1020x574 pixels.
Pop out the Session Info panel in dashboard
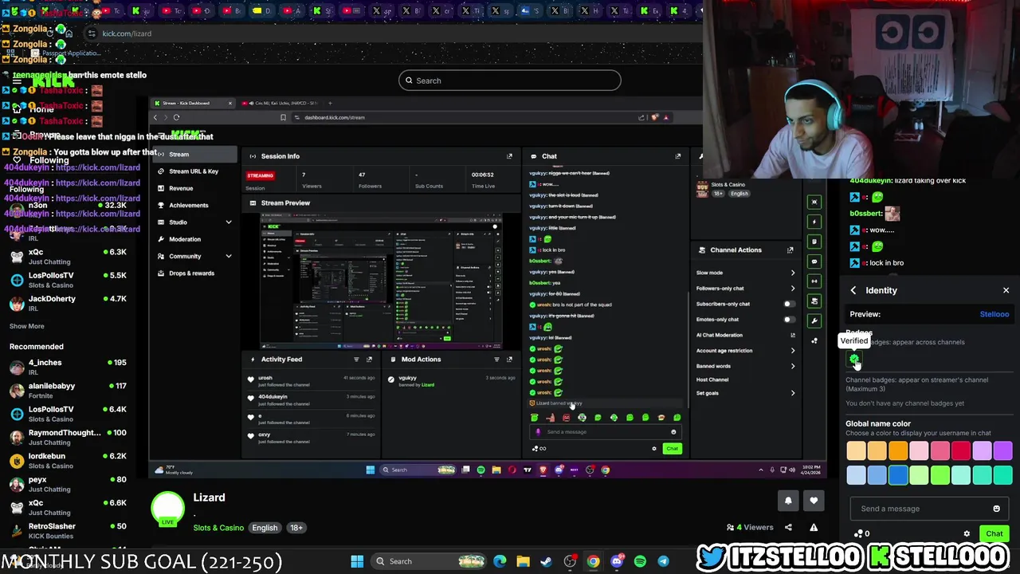509,156
